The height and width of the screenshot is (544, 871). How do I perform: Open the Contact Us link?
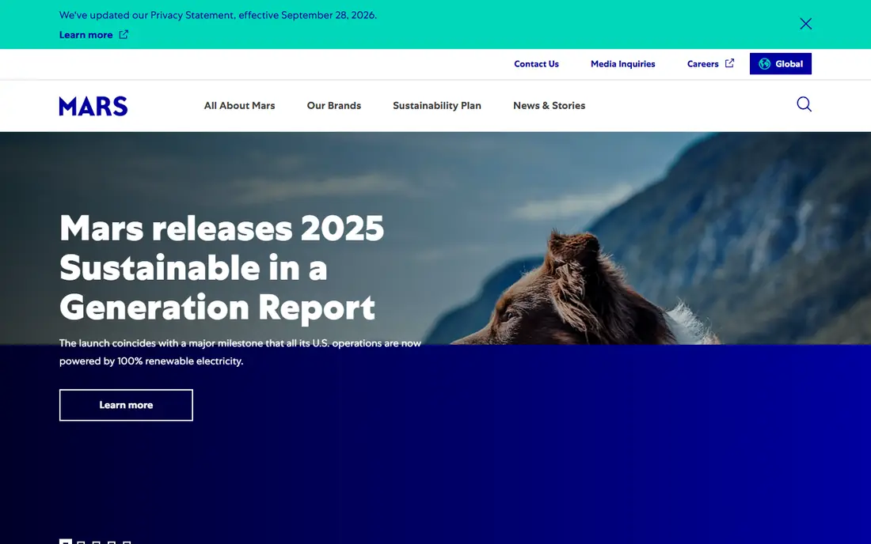click(536, 64)
